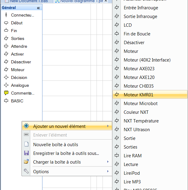The height and width of the screenshot is (190, 188).
Task: Close the Nouvel diagramme tab
Action: click(x=106, y=1)
